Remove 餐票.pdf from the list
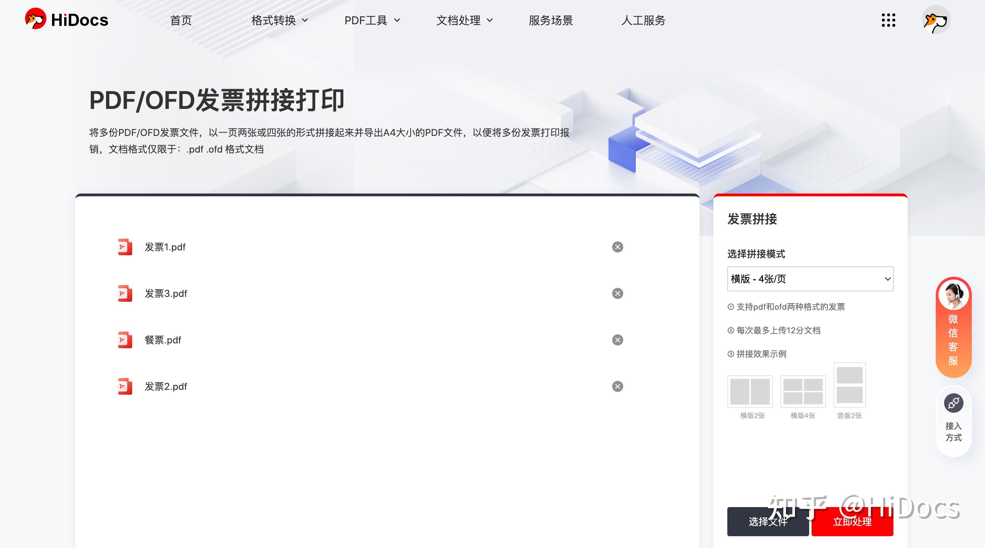985x548 pixels. pos(618,340)
